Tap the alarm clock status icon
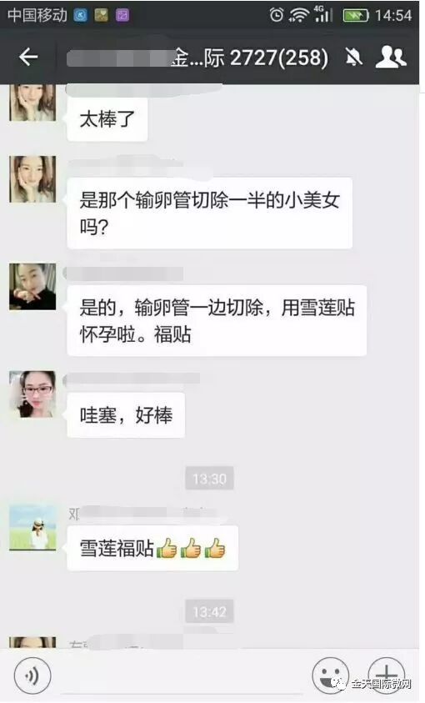The image size is (425, 703). [x=277, y=15]
